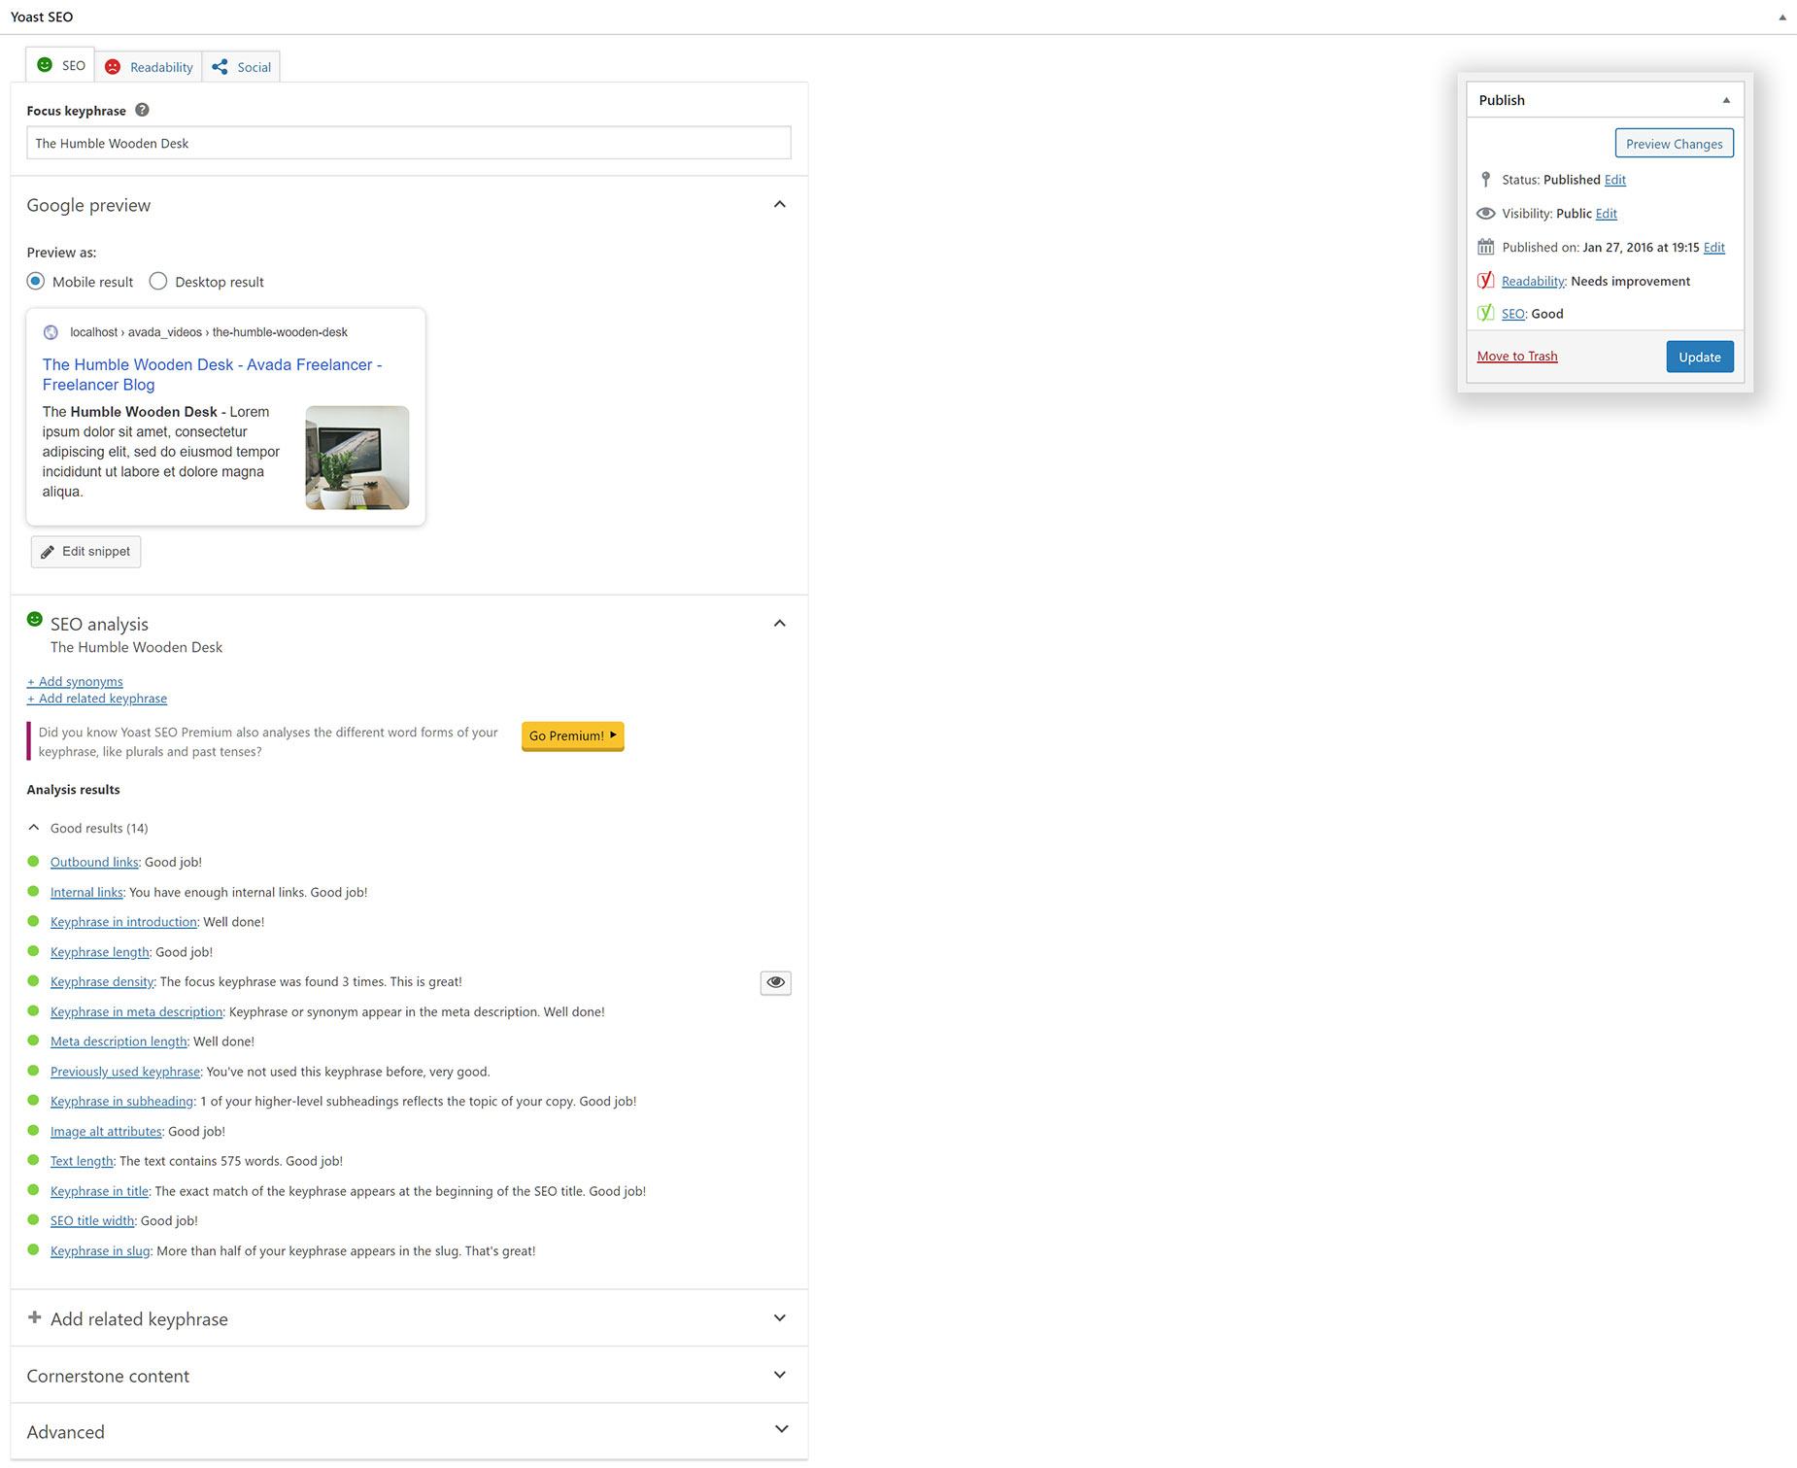
Task: Click the Visibility eye icon in Publish
Action: [1485, 214]
